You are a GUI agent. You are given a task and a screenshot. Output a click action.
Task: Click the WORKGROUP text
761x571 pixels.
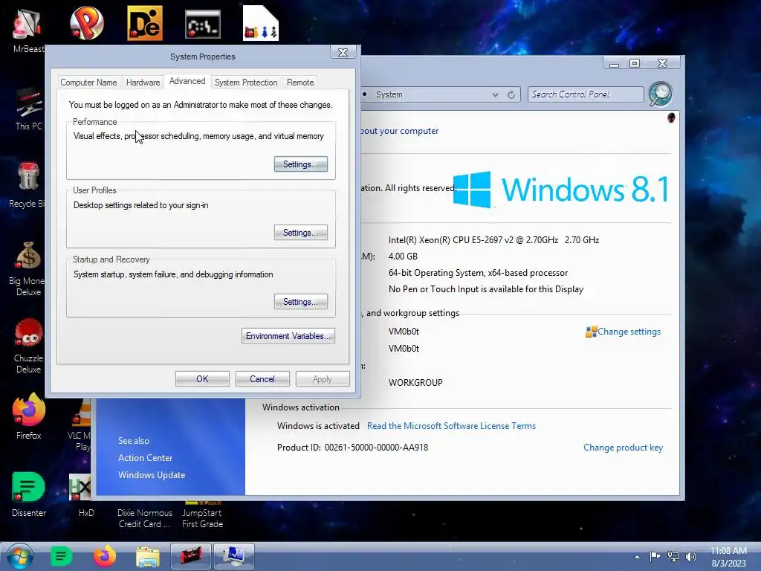pos(415,383)
